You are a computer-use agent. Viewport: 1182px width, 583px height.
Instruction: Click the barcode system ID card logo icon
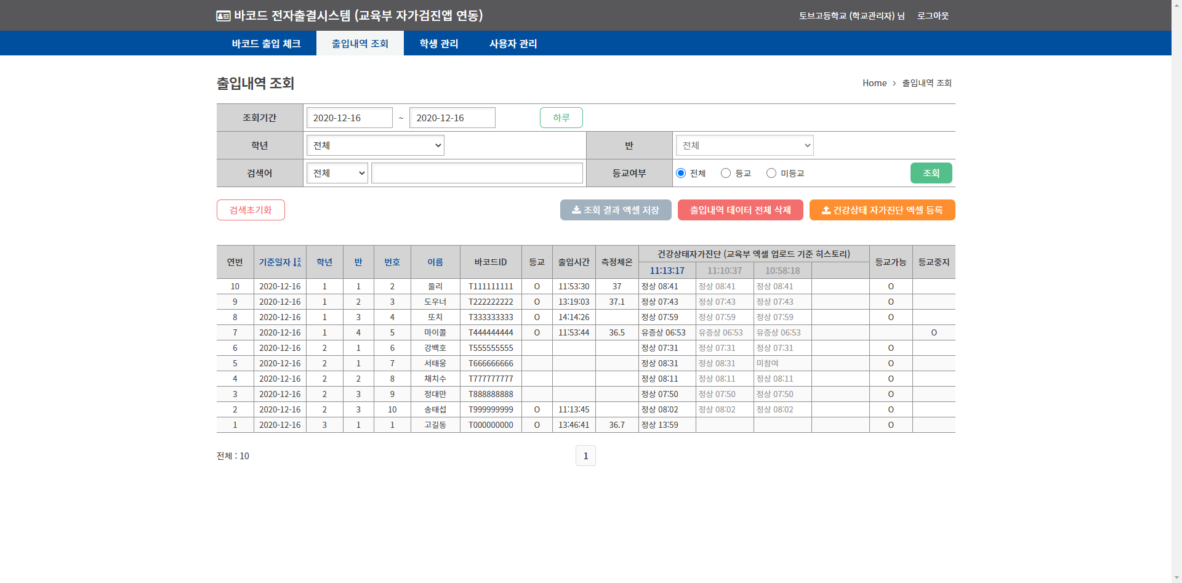pyautogui.click(x=223, y=16)
